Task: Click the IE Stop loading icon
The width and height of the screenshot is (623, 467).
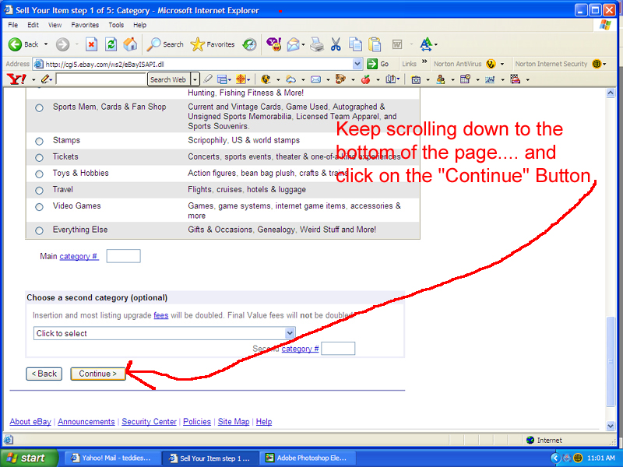Action: click(x=91, y=44)
